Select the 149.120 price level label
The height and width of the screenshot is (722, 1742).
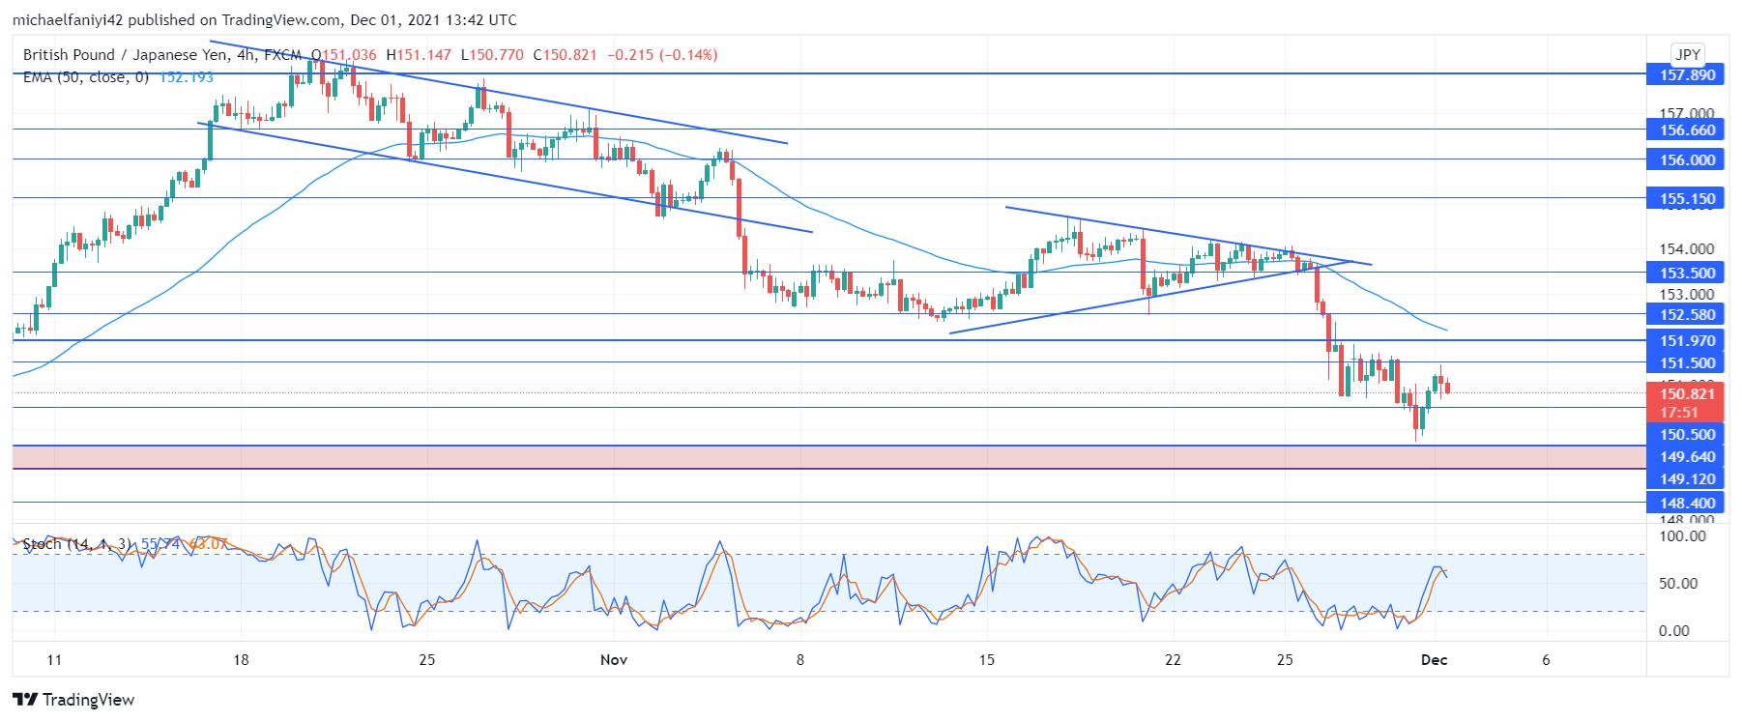pos(1685,478)
